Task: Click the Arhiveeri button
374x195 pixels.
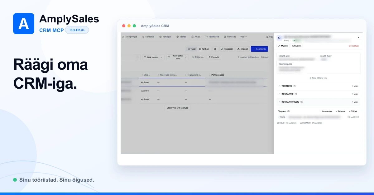Action: 296,46
